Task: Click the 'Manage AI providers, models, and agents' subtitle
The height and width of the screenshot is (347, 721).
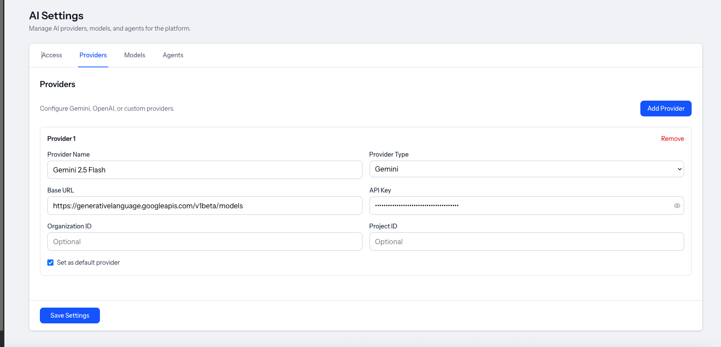Action: pos(110,28)
